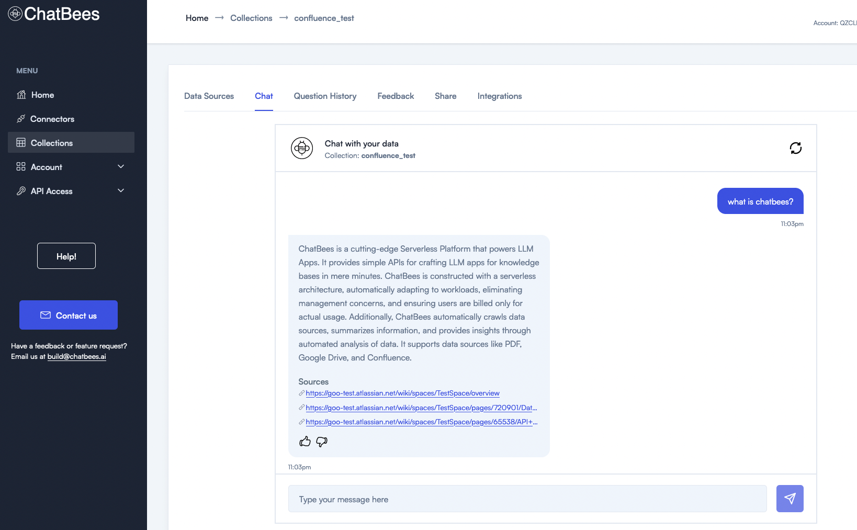Send the message with the paper plane button
The height and width of the screenshot is (530, 857).
(x=790, y=499)
